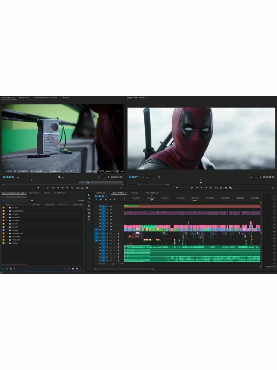Open timeline display settings wrench
The image size is (277, 370).
click(x=114, y=199)
